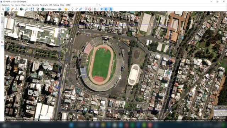The width and height of the screenshot is (227, 128).
Task: Open selection tool dropdown arrow
Action: [10, 9]
